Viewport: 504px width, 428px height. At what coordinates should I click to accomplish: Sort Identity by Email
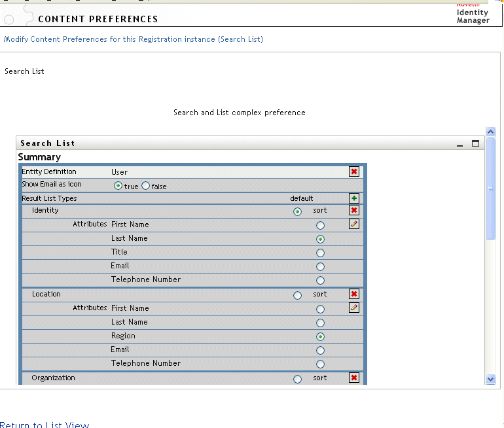[320, 267]
